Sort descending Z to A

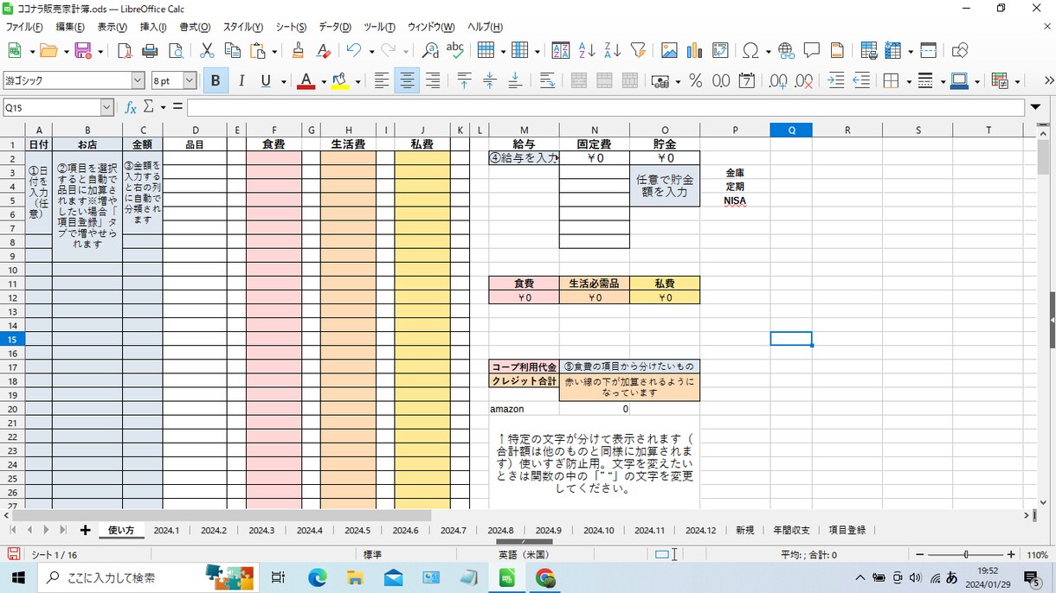click(x=612, y=51)
